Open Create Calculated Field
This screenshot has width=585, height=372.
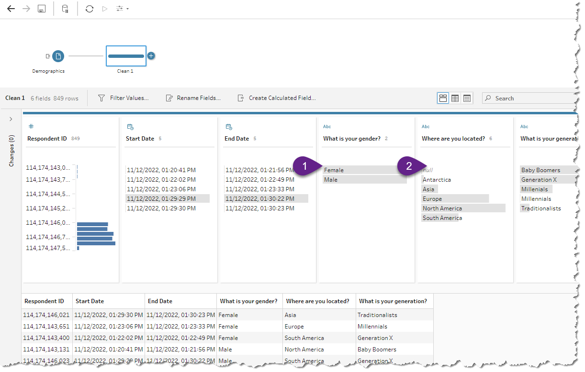(x=277, y=98)
